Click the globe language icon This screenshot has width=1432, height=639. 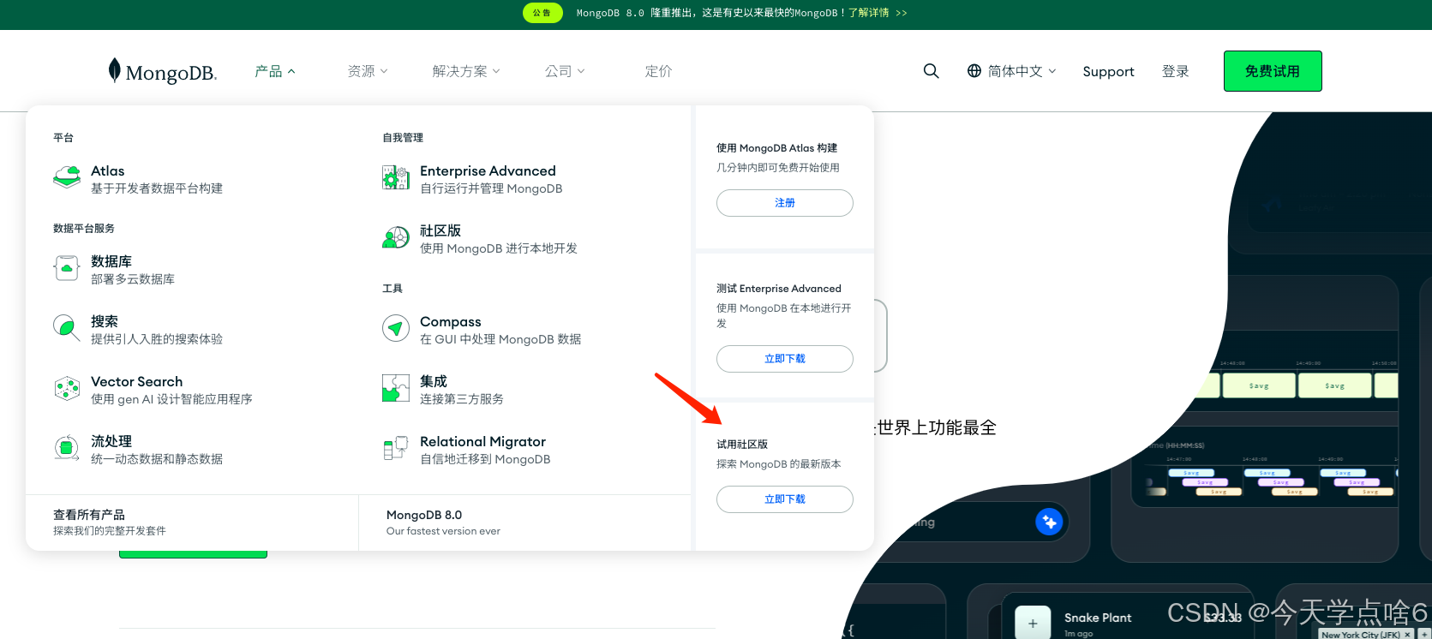(974, 71)
